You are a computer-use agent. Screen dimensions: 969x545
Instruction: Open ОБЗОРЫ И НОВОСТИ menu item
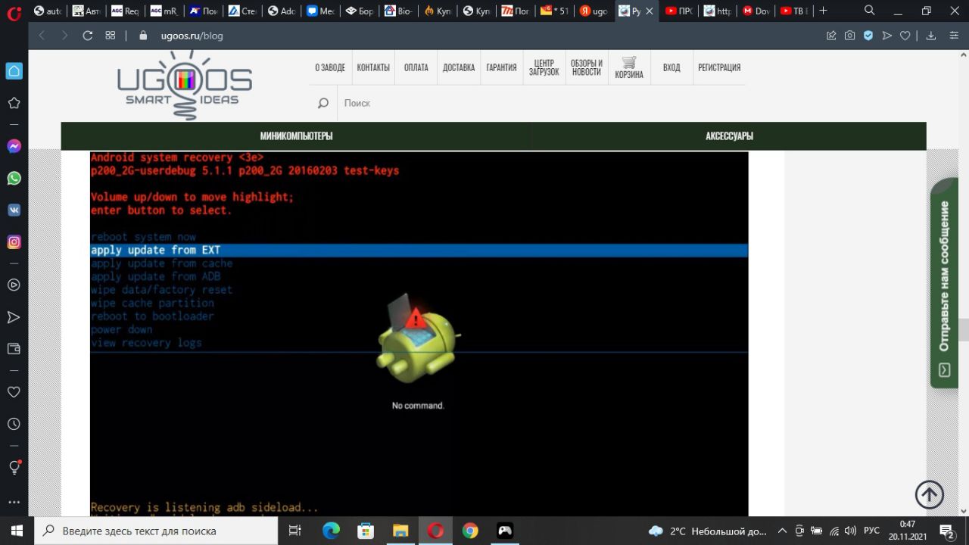(x=587, y=67)
